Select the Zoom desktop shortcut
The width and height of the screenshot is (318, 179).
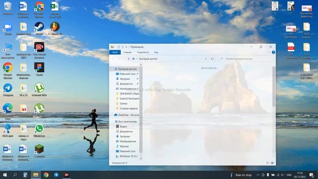point(8,29)
